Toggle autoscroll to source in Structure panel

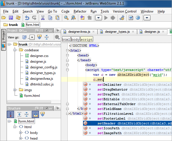35,115
